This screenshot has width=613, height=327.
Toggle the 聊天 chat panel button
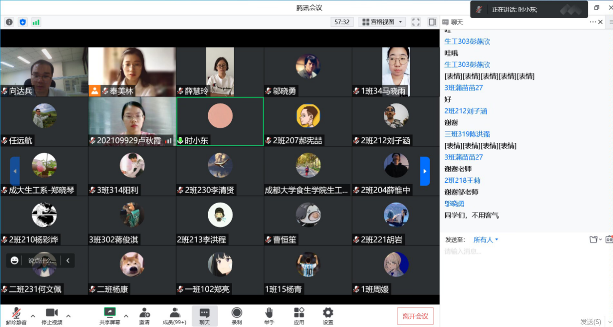tap(205, 315)
